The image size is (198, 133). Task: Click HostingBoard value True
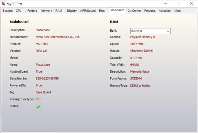39,71
